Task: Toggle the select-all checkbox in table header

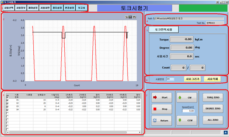Action: coord(8,97)
